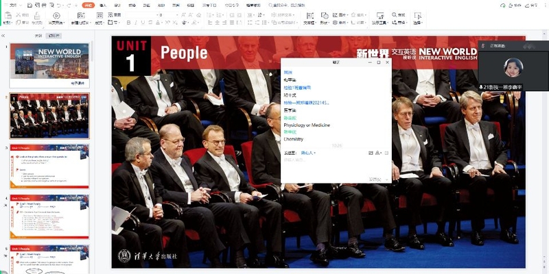Click the Undo arrow
This screenshot has height=274, width=549.
click(59, 5)
